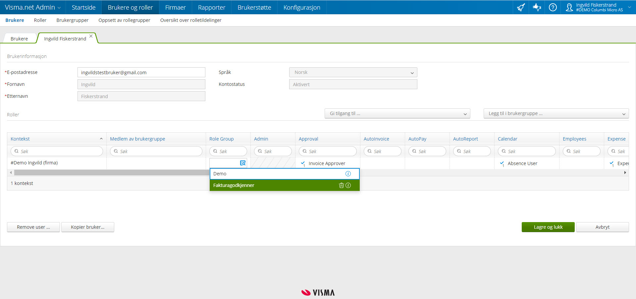Expand the user account menu chevron
Image resolution: width=636 pixels, height=299 pixels.
[629, 7]
